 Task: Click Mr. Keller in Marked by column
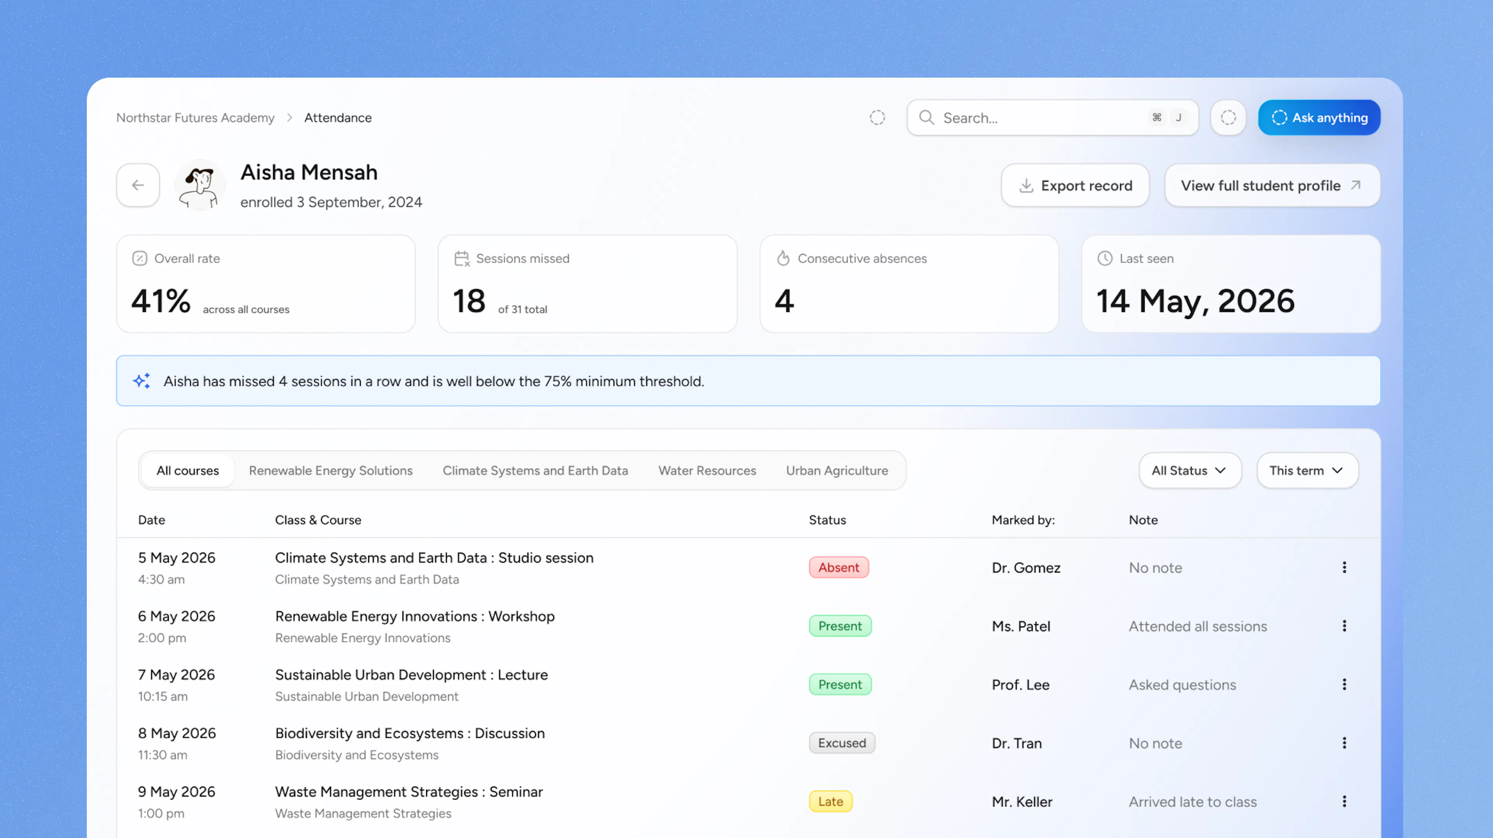point(1022,802)
